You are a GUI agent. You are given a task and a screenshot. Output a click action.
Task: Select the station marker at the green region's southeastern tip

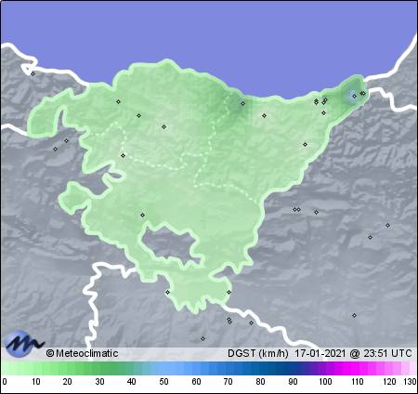[229, 292]
